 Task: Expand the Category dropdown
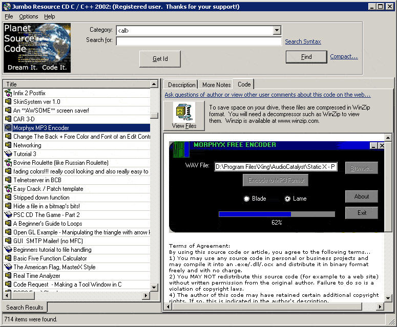pos(277,30)
